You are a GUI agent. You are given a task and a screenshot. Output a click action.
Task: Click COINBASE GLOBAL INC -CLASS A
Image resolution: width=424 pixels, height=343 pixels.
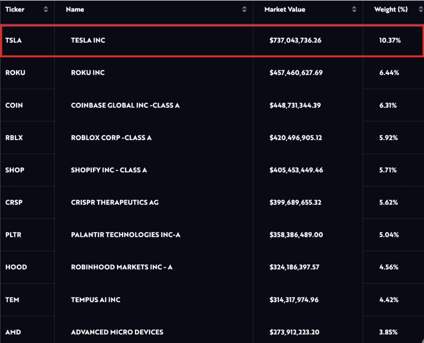pyautogui.click(x=125, y=105)
